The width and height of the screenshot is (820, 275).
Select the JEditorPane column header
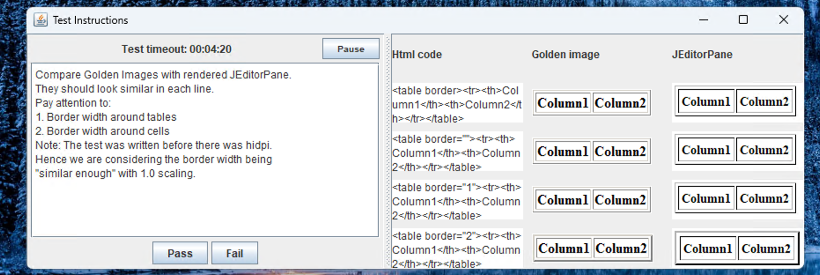tap(702, 55)
